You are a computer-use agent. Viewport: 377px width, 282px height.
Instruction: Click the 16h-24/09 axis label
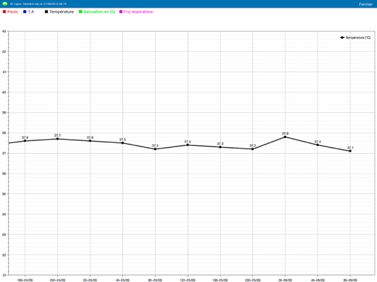click(25, 280)
